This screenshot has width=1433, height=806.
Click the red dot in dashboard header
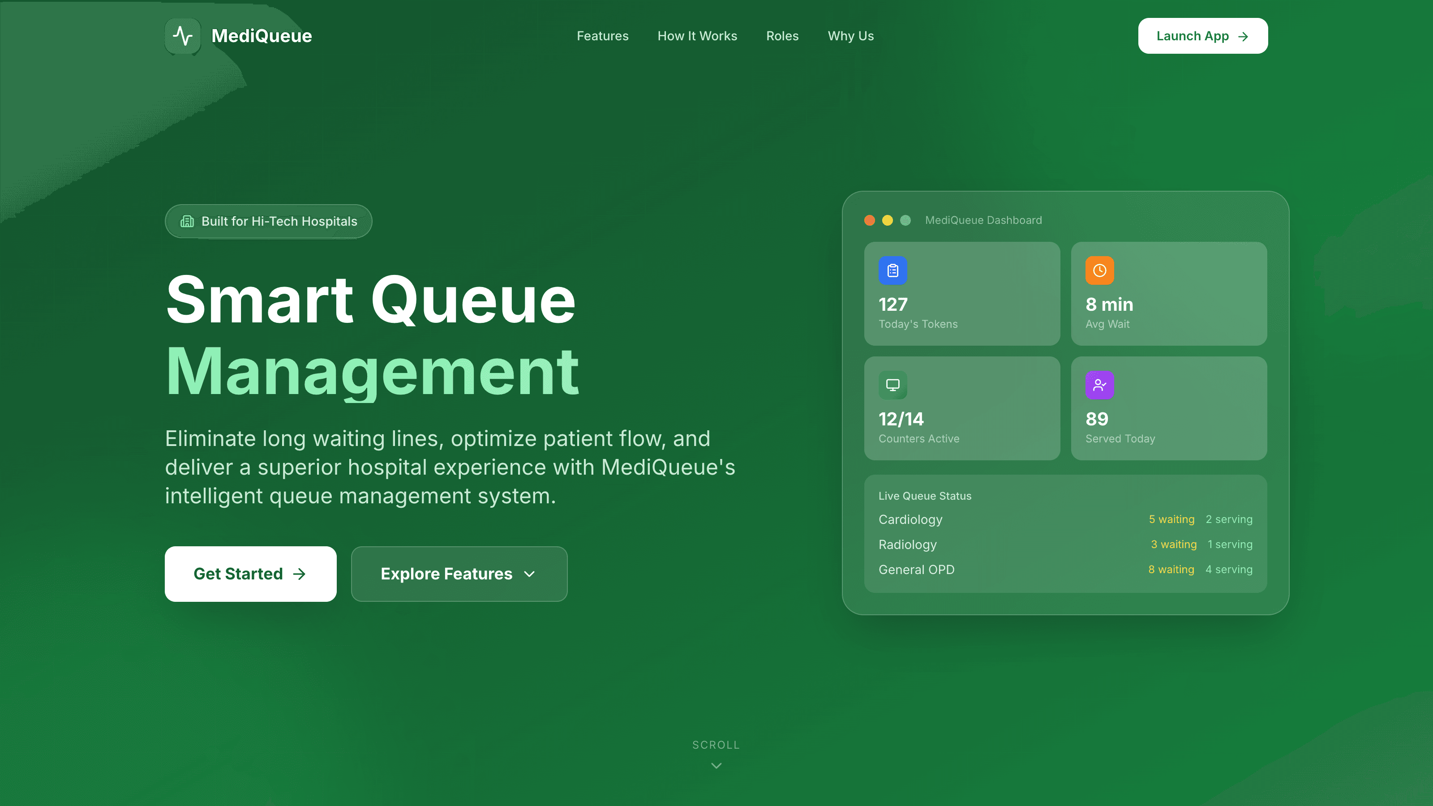point(870,220)
